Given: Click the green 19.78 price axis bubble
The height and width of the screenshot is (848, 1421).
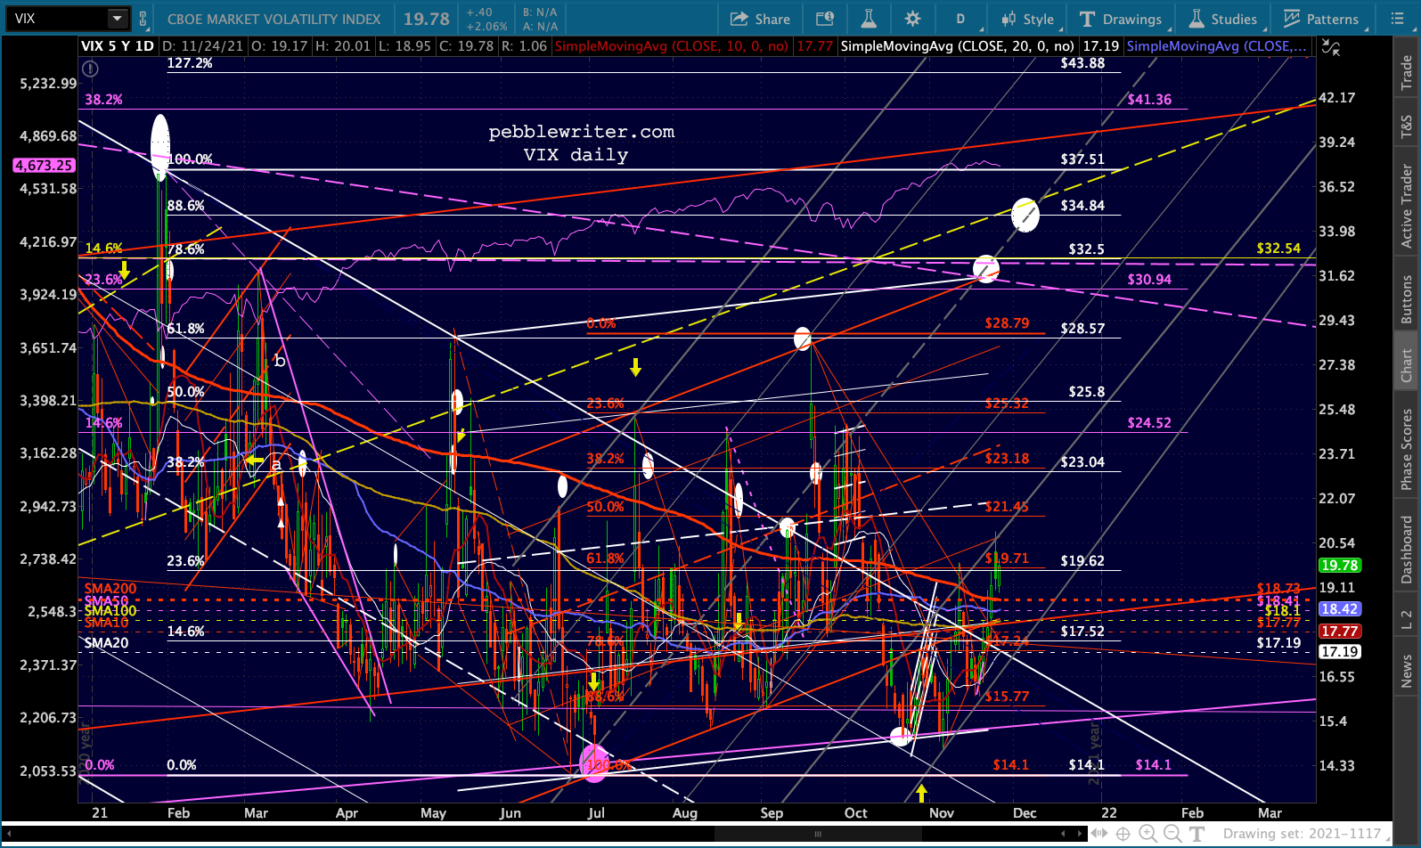Looking at the screenshot, I should click(x=1339, y=565).
